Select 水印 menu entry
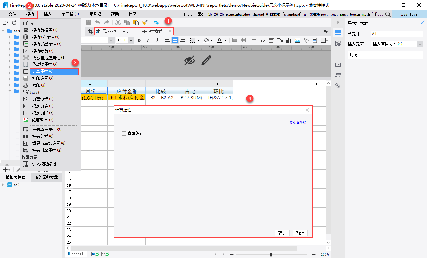Image resolution: width=427 pixels, height=258 pixels. coord(51,85)
